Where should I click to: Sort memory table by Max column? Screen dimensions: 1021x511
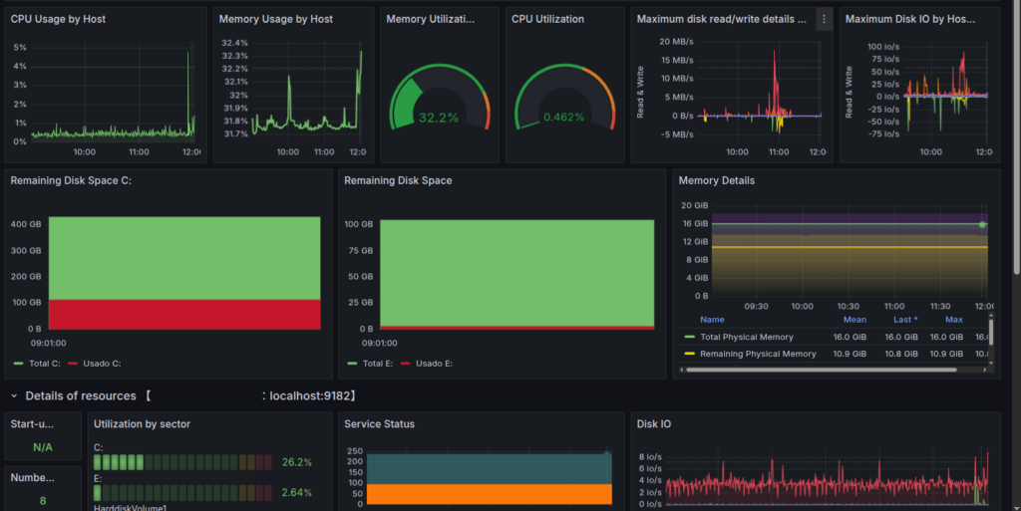click(953, 320)
